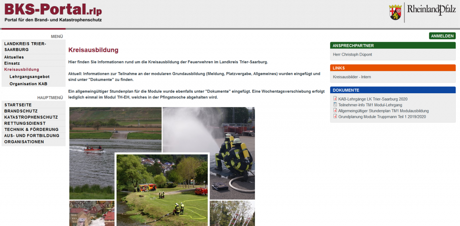Click the PDF icon beside Allgemeingültiger Stundenplan TM1

point(335,111)
